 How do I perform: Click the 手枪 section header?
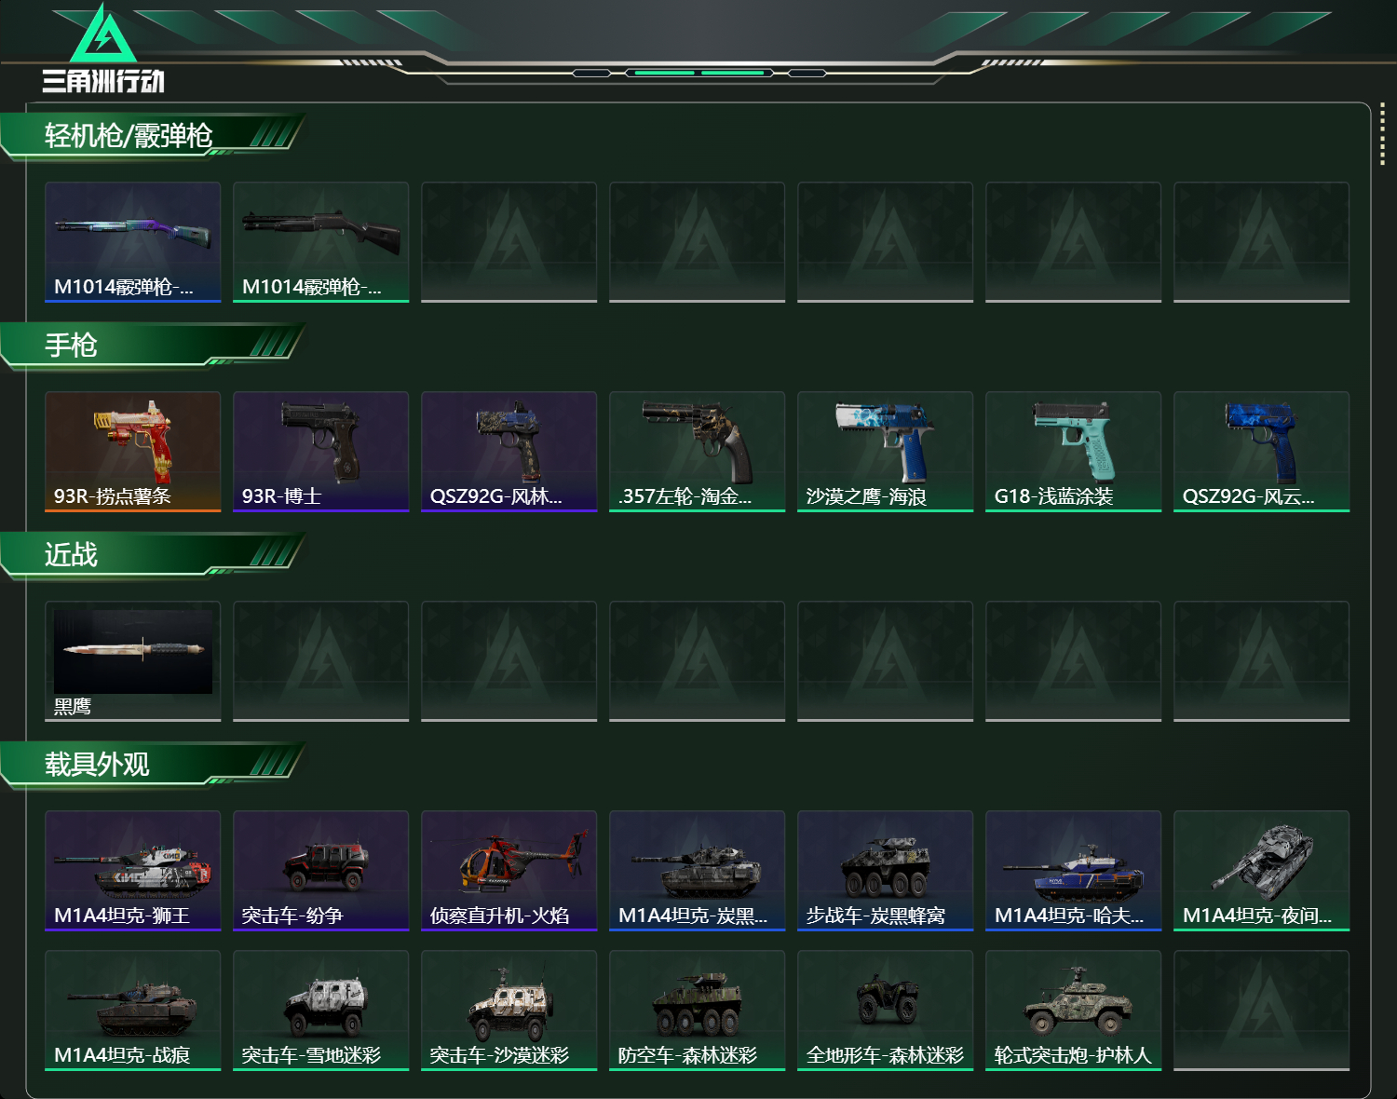(x=154, y=346)
